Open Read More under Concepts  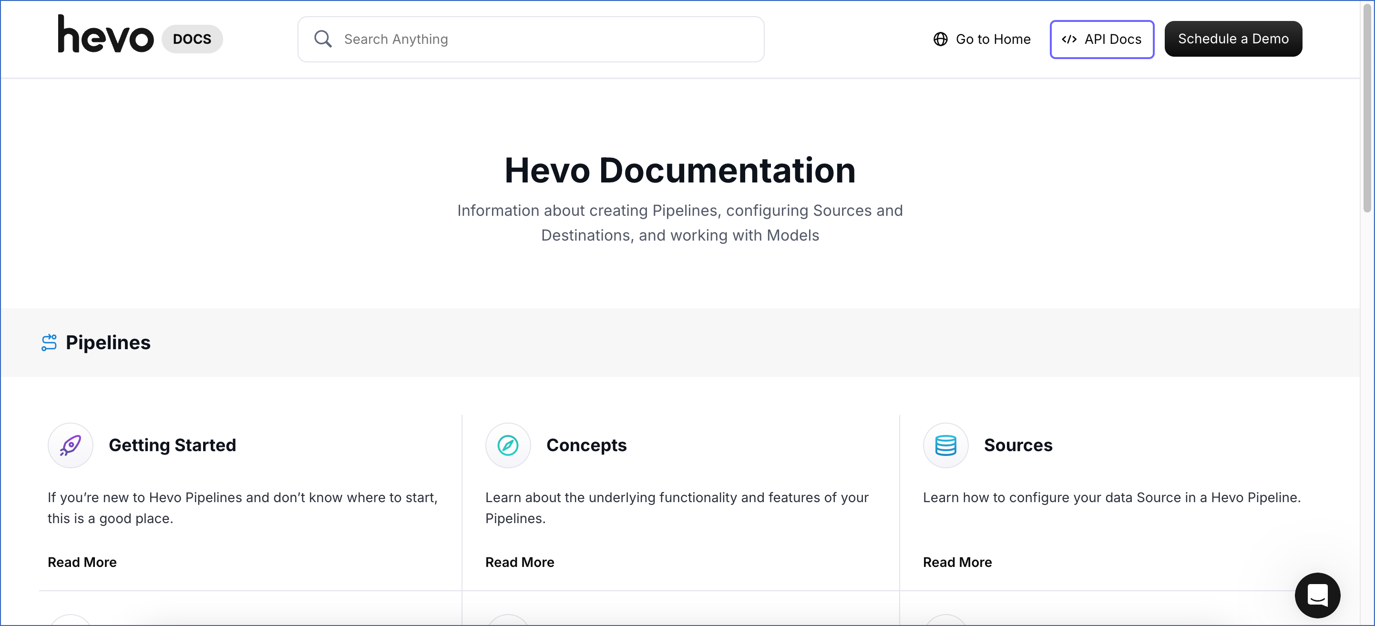[519, 562]
